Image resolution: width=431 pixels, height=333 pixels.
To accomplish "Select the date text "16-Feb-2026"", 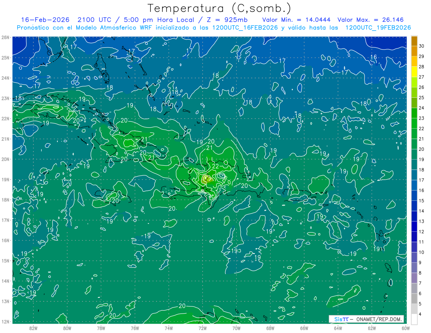I will 46,20.
